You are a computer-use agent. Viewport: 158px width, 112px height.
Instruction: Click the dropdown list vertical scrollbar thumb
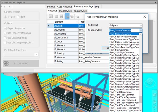(x=141, y=99)
